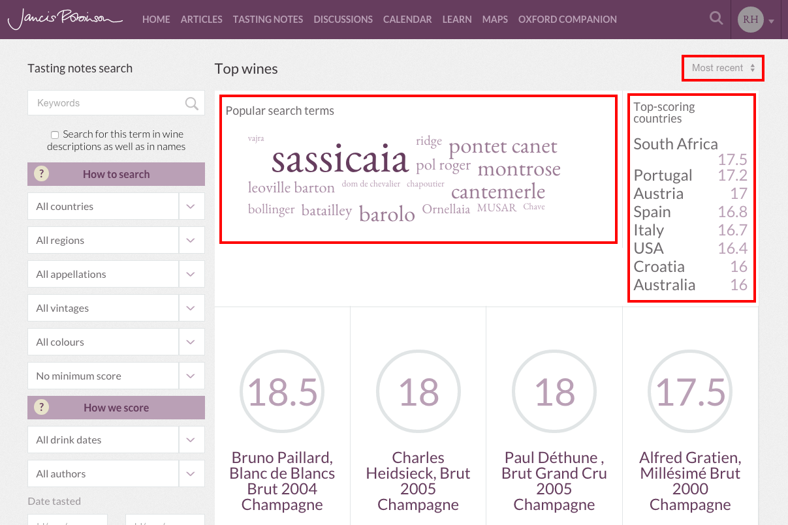Image resolution: width=788 pixels, height=525 pixels.
Task: Go to the Oxford Companion section
Action: [x=567, y=20]
